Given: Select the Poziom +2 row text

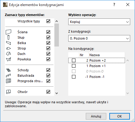Looking at the screenshot, I should [98, 60].
